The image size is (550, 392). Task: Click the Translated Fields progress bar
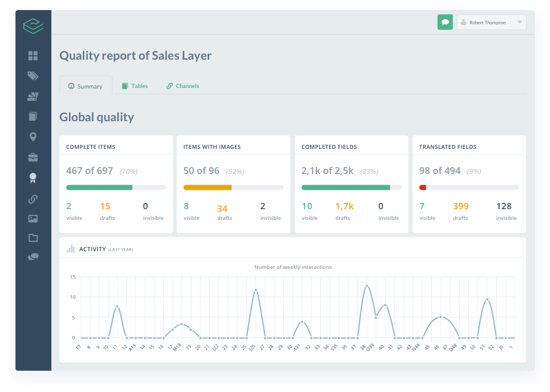point(470,187)
